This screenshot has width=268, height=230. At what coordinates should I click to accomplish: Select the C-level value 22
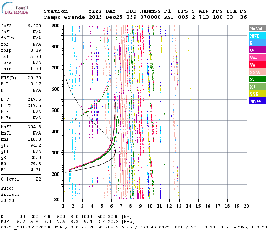[x=38, y=179]
